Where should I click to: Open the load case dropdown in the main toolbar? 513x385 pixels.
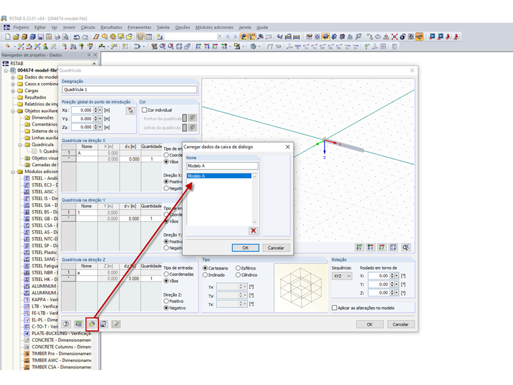(219, 36)
